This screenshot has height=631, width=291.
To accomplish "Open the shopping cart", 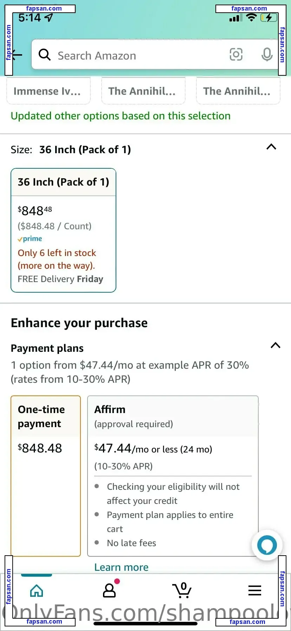I will pyautogui.click(x=182, y=591).
